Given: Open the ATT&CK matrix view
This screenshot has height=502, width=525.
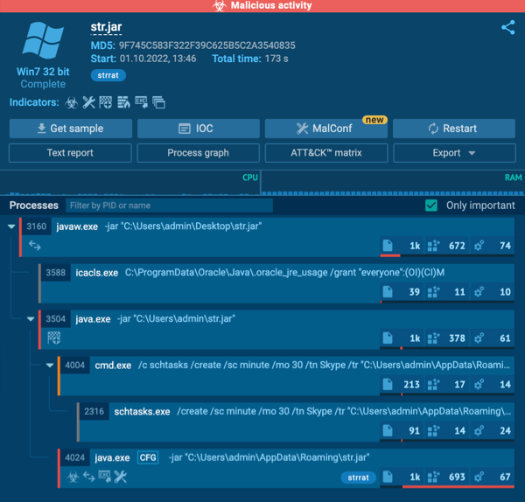Looking at the screenshot, I should coord(325,153).
